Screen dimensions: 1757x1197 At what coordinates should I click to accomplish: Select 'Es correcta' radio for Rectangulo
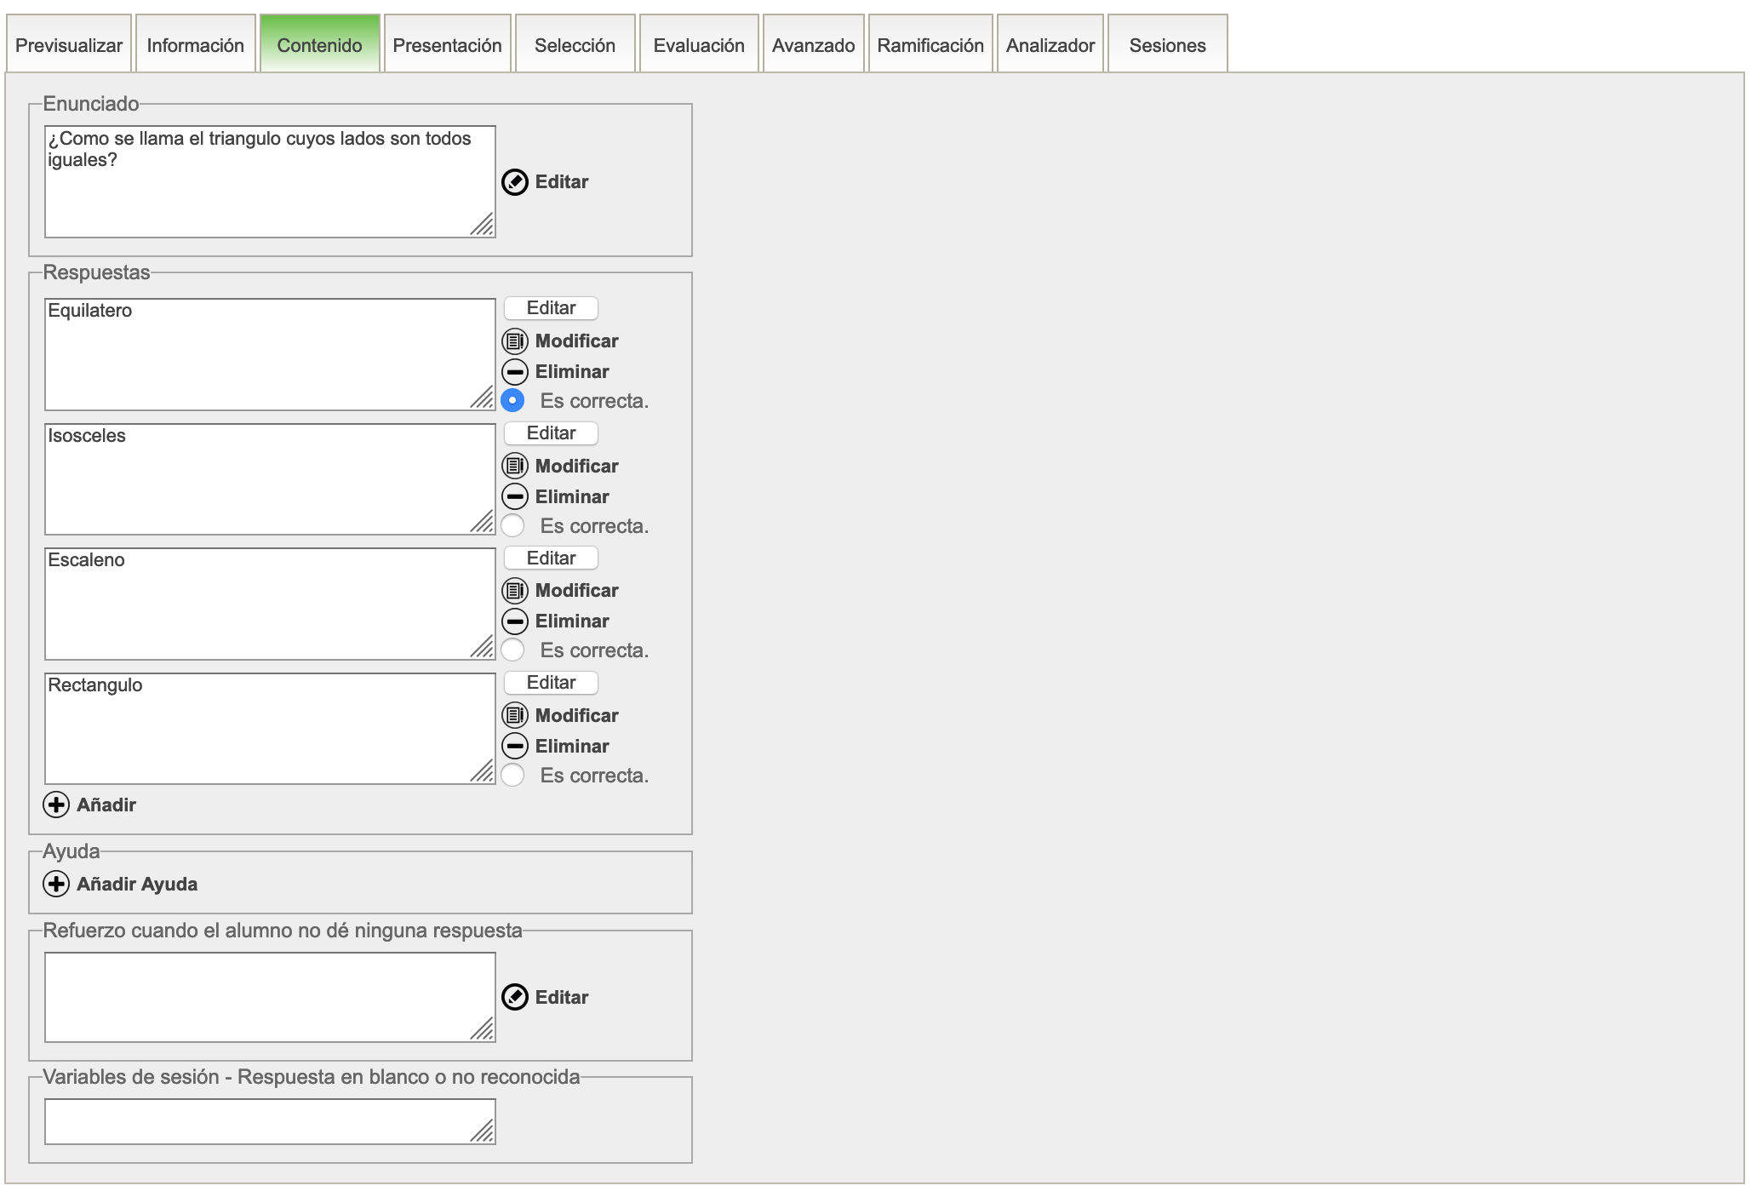[512, 776]
